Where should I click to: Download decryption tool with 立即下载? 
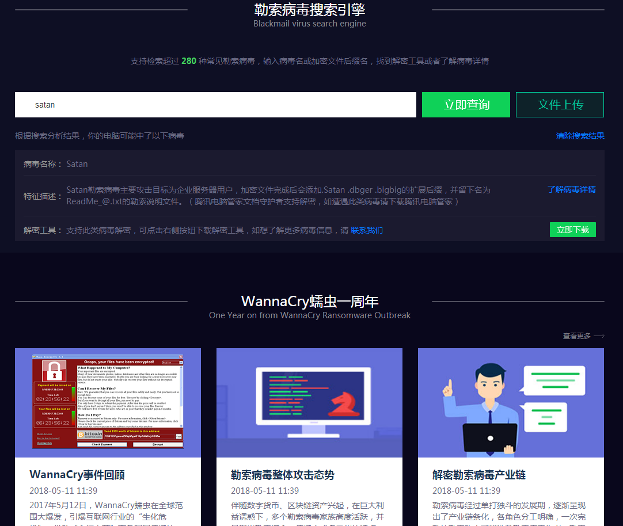(572, 230)
